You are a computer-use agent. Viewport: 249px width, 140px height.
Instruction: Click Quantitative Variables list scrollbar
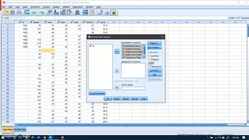(144, 51)
